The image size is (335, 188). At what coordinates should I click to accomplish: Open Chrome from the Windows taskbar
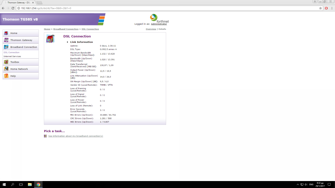[38, 184]
